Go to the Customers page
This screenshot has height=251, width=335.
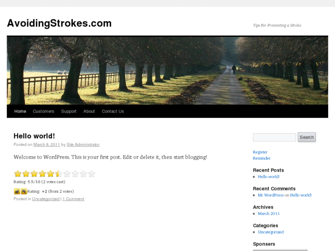click(x=43, y=111)
